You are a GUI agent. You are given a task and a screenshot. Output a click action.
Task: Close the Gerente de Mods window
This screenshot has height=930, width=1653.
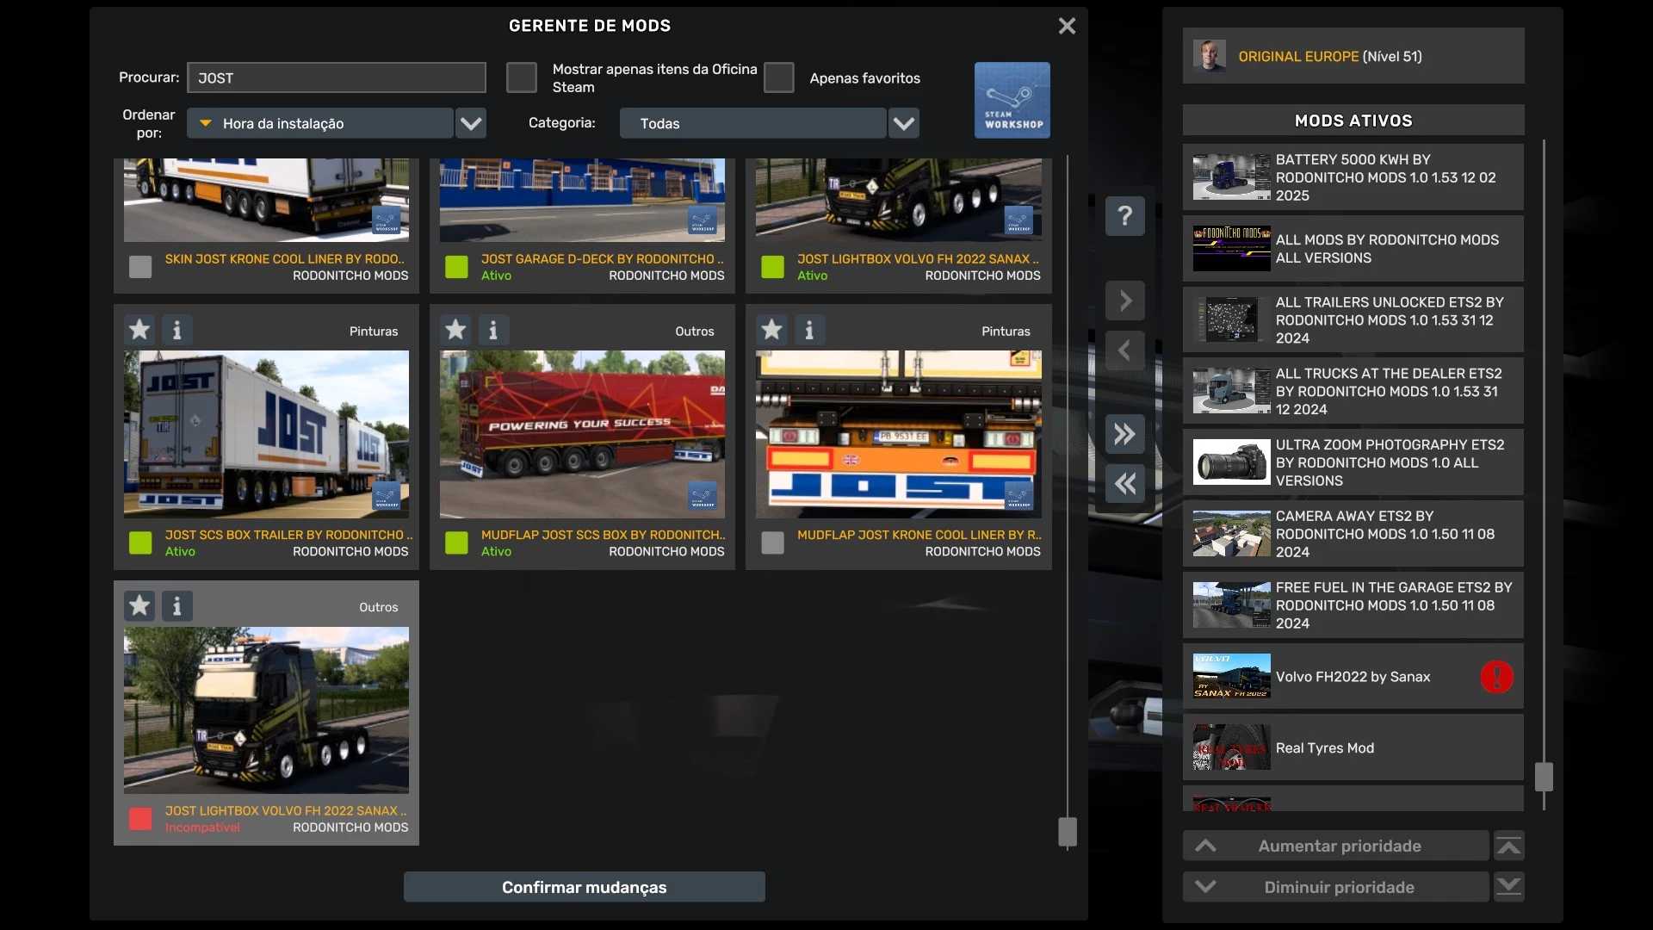(x=1067, y=26)
